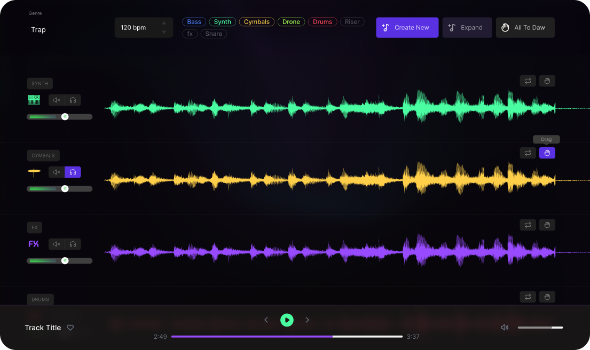Select the Drone tag
The height and width of the screenshot is (350, 590).
pos(291,22)
